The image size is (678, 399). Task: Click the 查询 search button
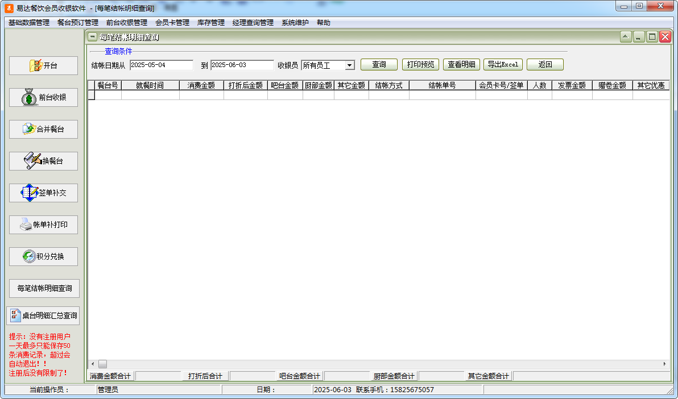coord(379,65)
